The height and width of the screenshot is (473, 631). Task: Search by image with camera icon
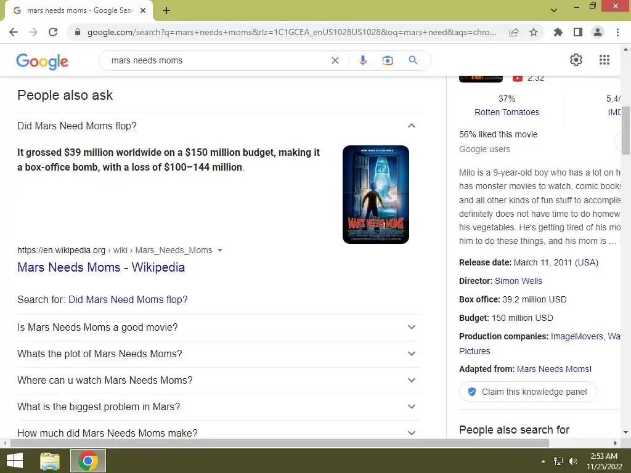[388, 60]
